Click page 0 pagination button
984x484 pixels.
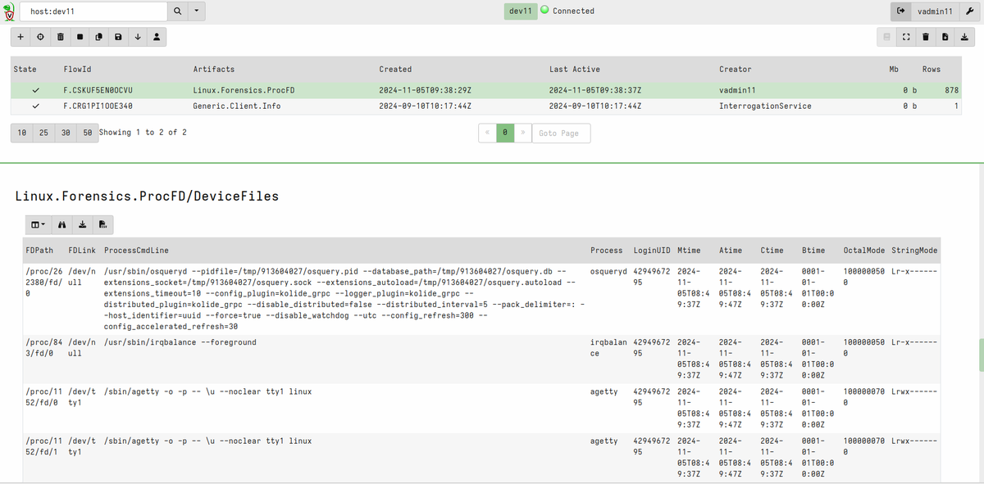506,133
